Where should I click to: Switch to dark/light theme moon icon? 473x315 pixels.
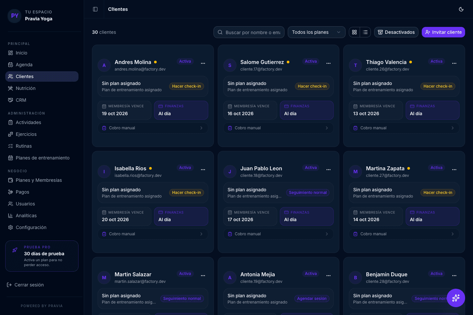pos(461,9)
